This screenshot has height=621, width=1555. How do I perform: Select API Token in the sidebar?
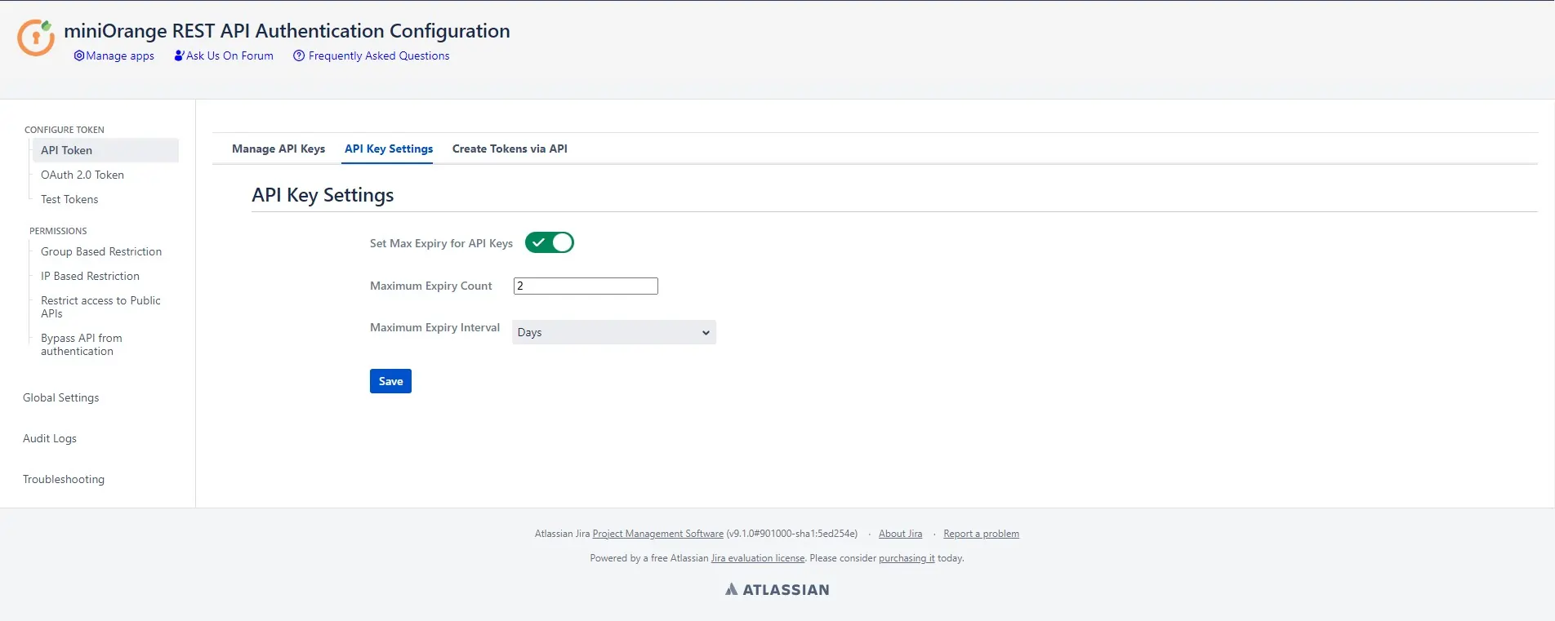[105, 150]
